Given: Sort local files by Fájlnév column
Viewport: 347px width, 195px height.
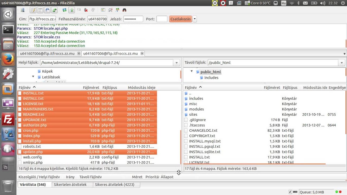Looking at the screenshot, I should click(x=50, y=87).
